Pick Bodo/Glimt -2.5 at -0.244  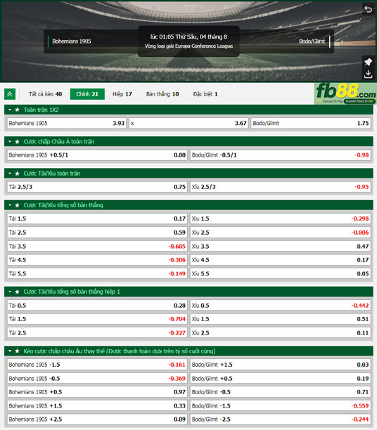click(x=281, y=419)
